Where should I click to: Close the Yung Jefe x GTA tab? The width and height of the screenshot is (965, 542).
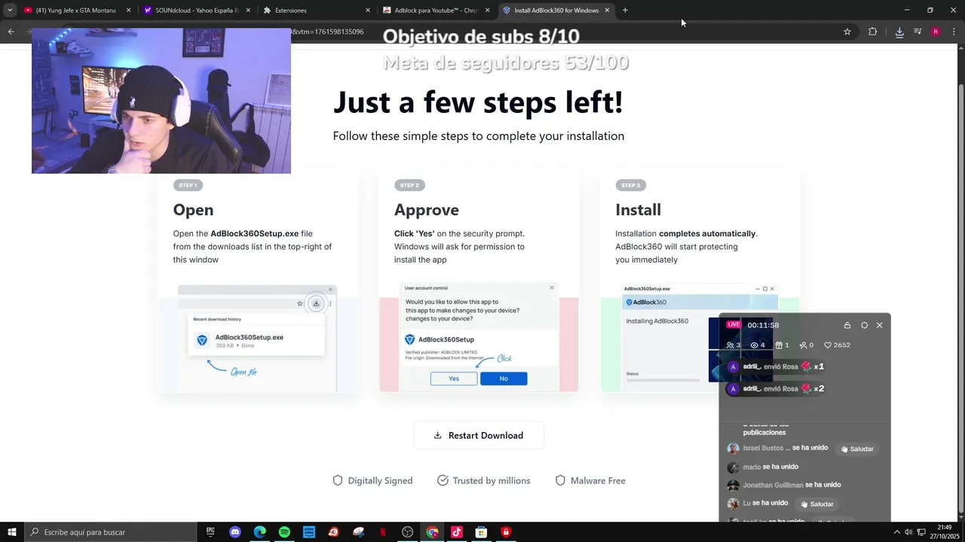128,11
